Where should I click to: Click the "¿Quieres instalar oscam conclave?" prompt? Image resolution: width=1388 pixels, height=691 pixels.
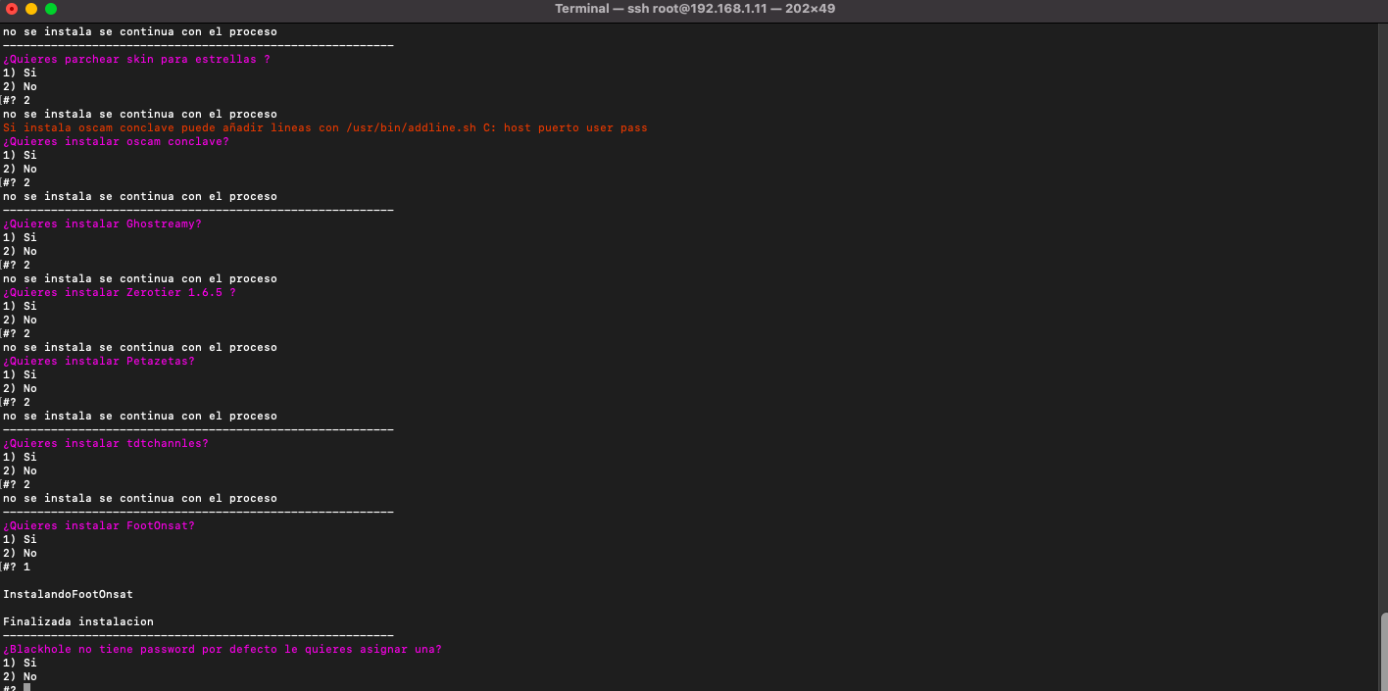pyautogui.click(x=116, y=141)
